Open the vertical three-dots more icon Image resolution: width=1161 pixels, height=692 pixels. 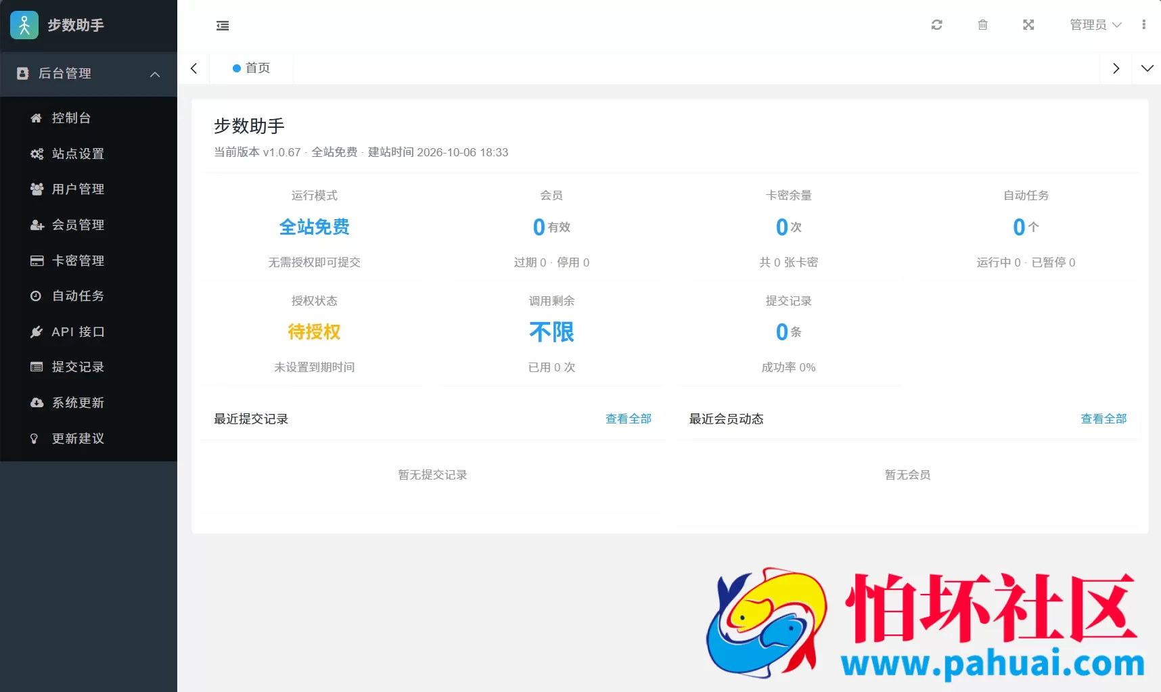(x=1144, y=25)
